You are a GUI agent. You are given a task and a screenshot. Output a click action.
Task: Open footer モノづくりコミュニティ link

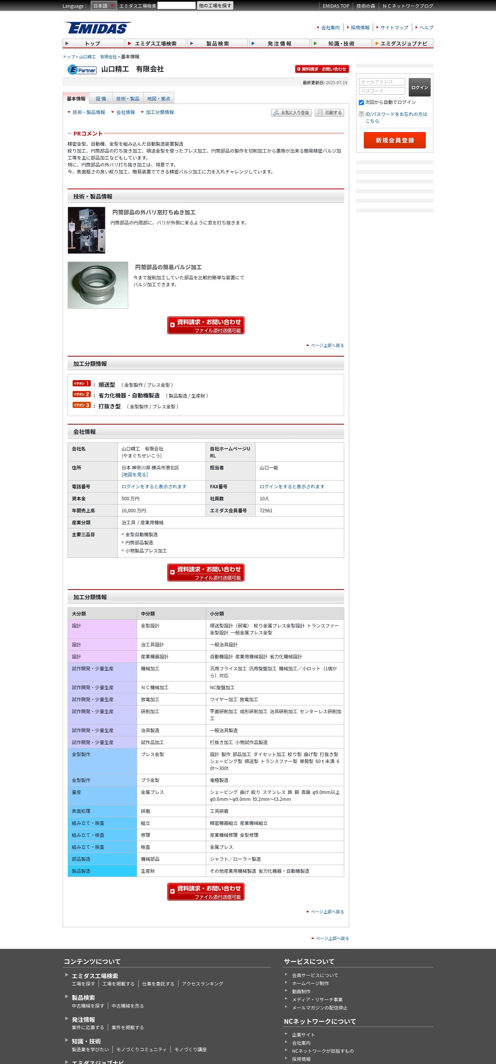point(142,1049)
